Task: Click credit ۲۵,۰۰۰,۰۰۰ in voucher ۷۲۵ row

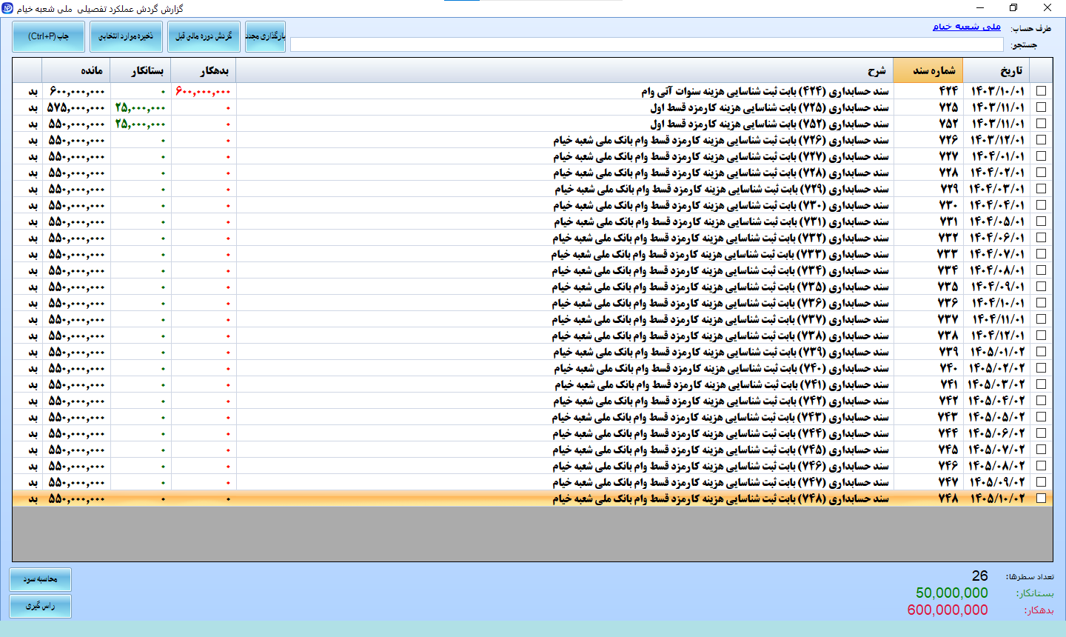Action: click(x=140, y=107)
